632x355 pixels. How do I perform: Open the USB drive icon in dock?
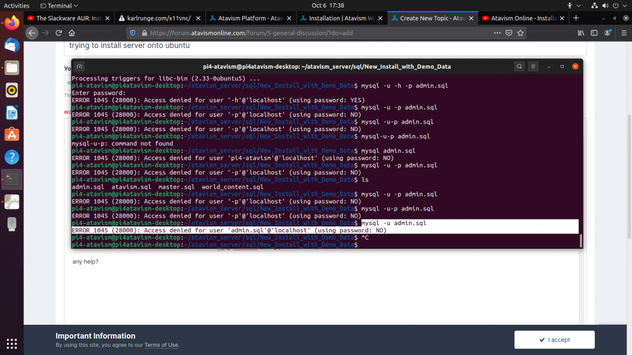11,224
